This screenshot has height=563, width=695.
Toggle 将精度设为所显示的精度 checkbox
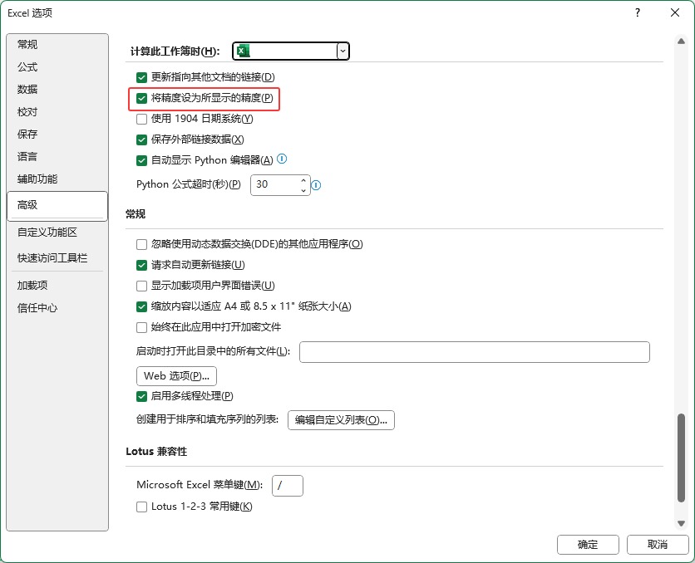coord(141,99)
